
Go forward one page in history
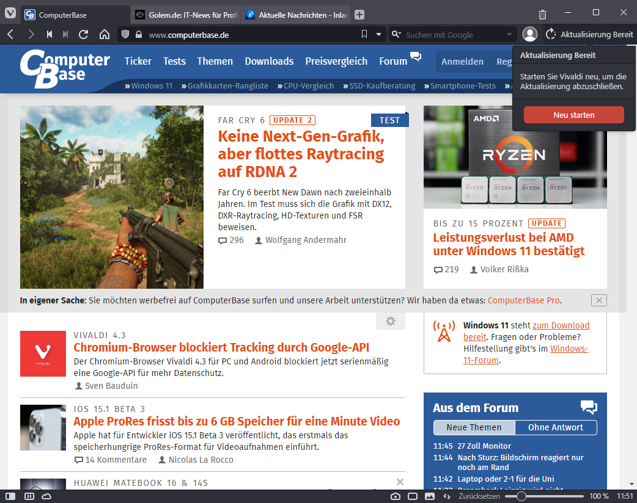[31, 34]
